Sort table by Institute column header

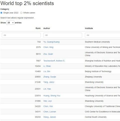[89, 28]
